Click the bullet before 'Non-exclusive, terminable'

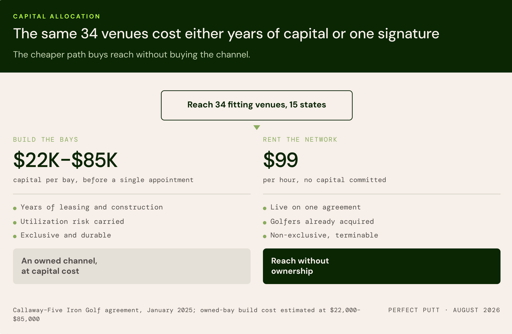[265, 236]
